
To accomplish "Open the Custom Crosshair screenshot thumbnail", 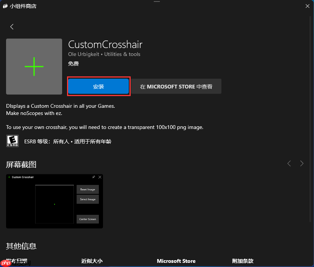I will (55, 201).
